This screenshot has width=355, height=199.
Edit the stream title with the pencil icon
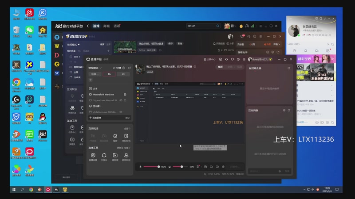point(195,67)
